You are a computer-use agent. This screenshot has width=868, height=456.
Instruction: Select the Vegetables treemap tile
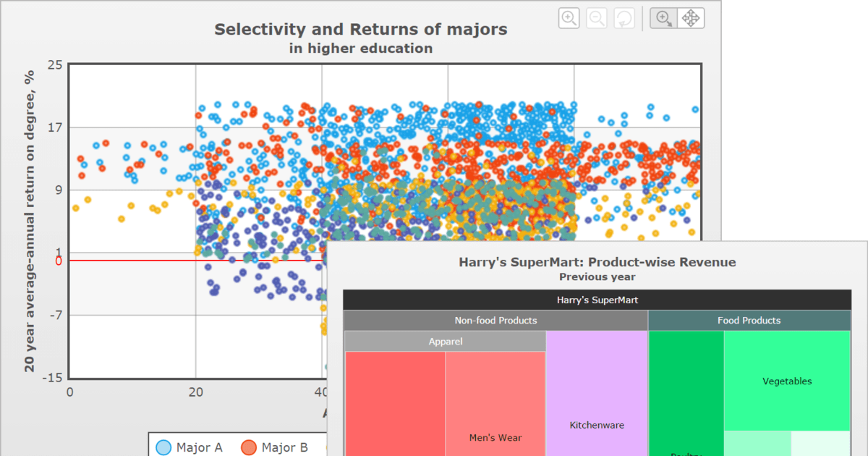tap(787, 381)
